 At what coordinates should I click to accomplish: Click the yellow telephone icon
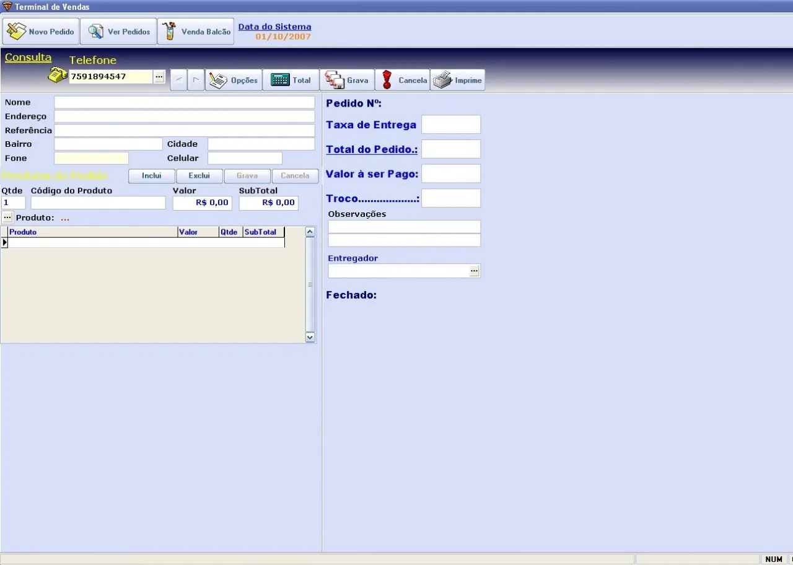[58, 76]
